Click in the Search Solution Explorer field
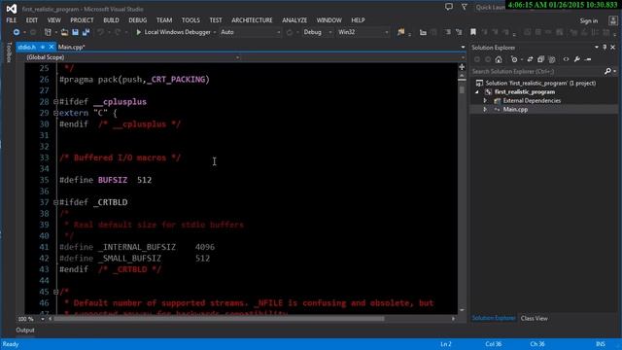 (537, 71)
